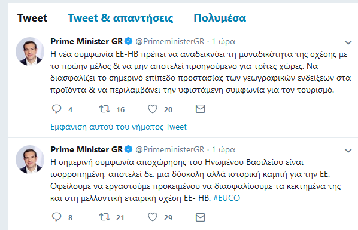The height and width of the screenshot is (230, 358).
Task: Expand options chevron on second tweet
Action: point(348,151)
